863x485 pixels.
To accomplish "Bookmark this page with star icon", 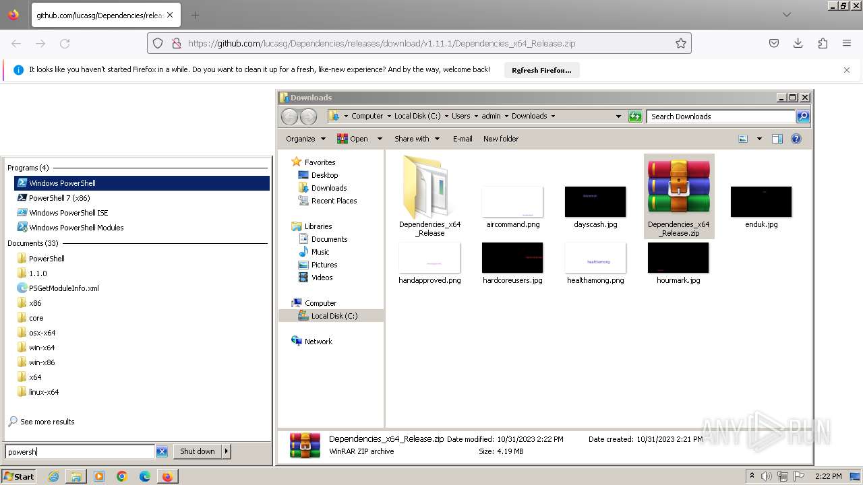I will point(681,43).
